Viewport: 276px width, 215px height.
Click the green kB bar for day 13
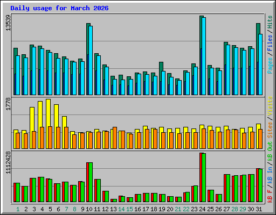click(x=115, y=200)
